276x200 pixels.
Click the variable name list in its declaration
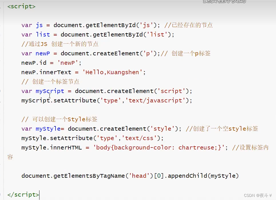[43, 35]
